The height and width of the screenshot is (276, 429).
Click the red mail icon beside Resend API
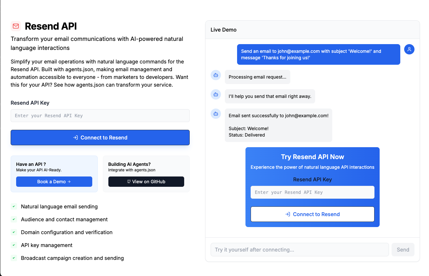point(16,26)
